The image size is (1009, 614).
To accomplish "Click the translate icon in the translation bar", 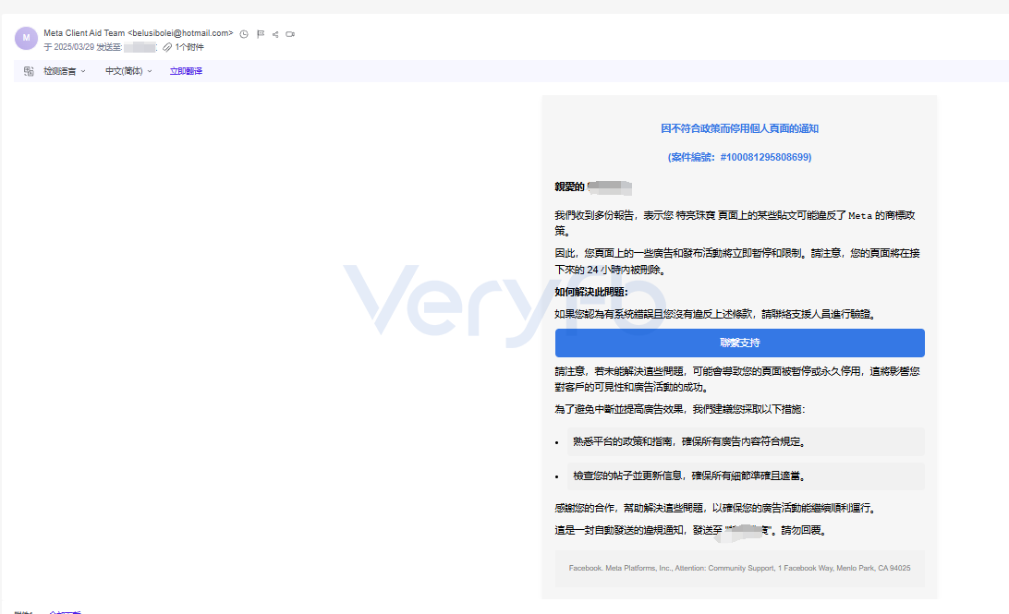I will click(x=29, y=71).
